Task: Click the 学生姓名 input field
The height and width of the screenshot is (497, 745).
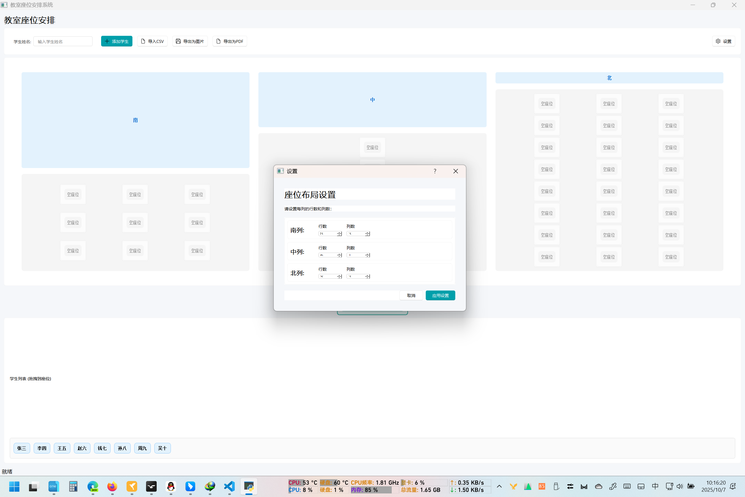Action: point(63,41)
